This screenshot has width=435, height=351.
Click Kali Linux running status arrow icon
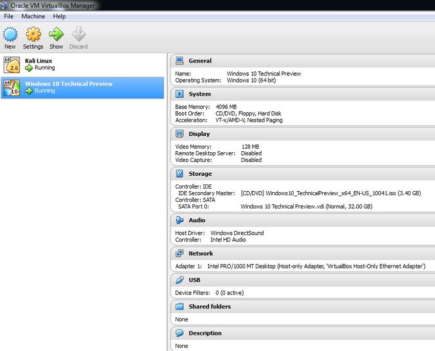coord(29,68)
